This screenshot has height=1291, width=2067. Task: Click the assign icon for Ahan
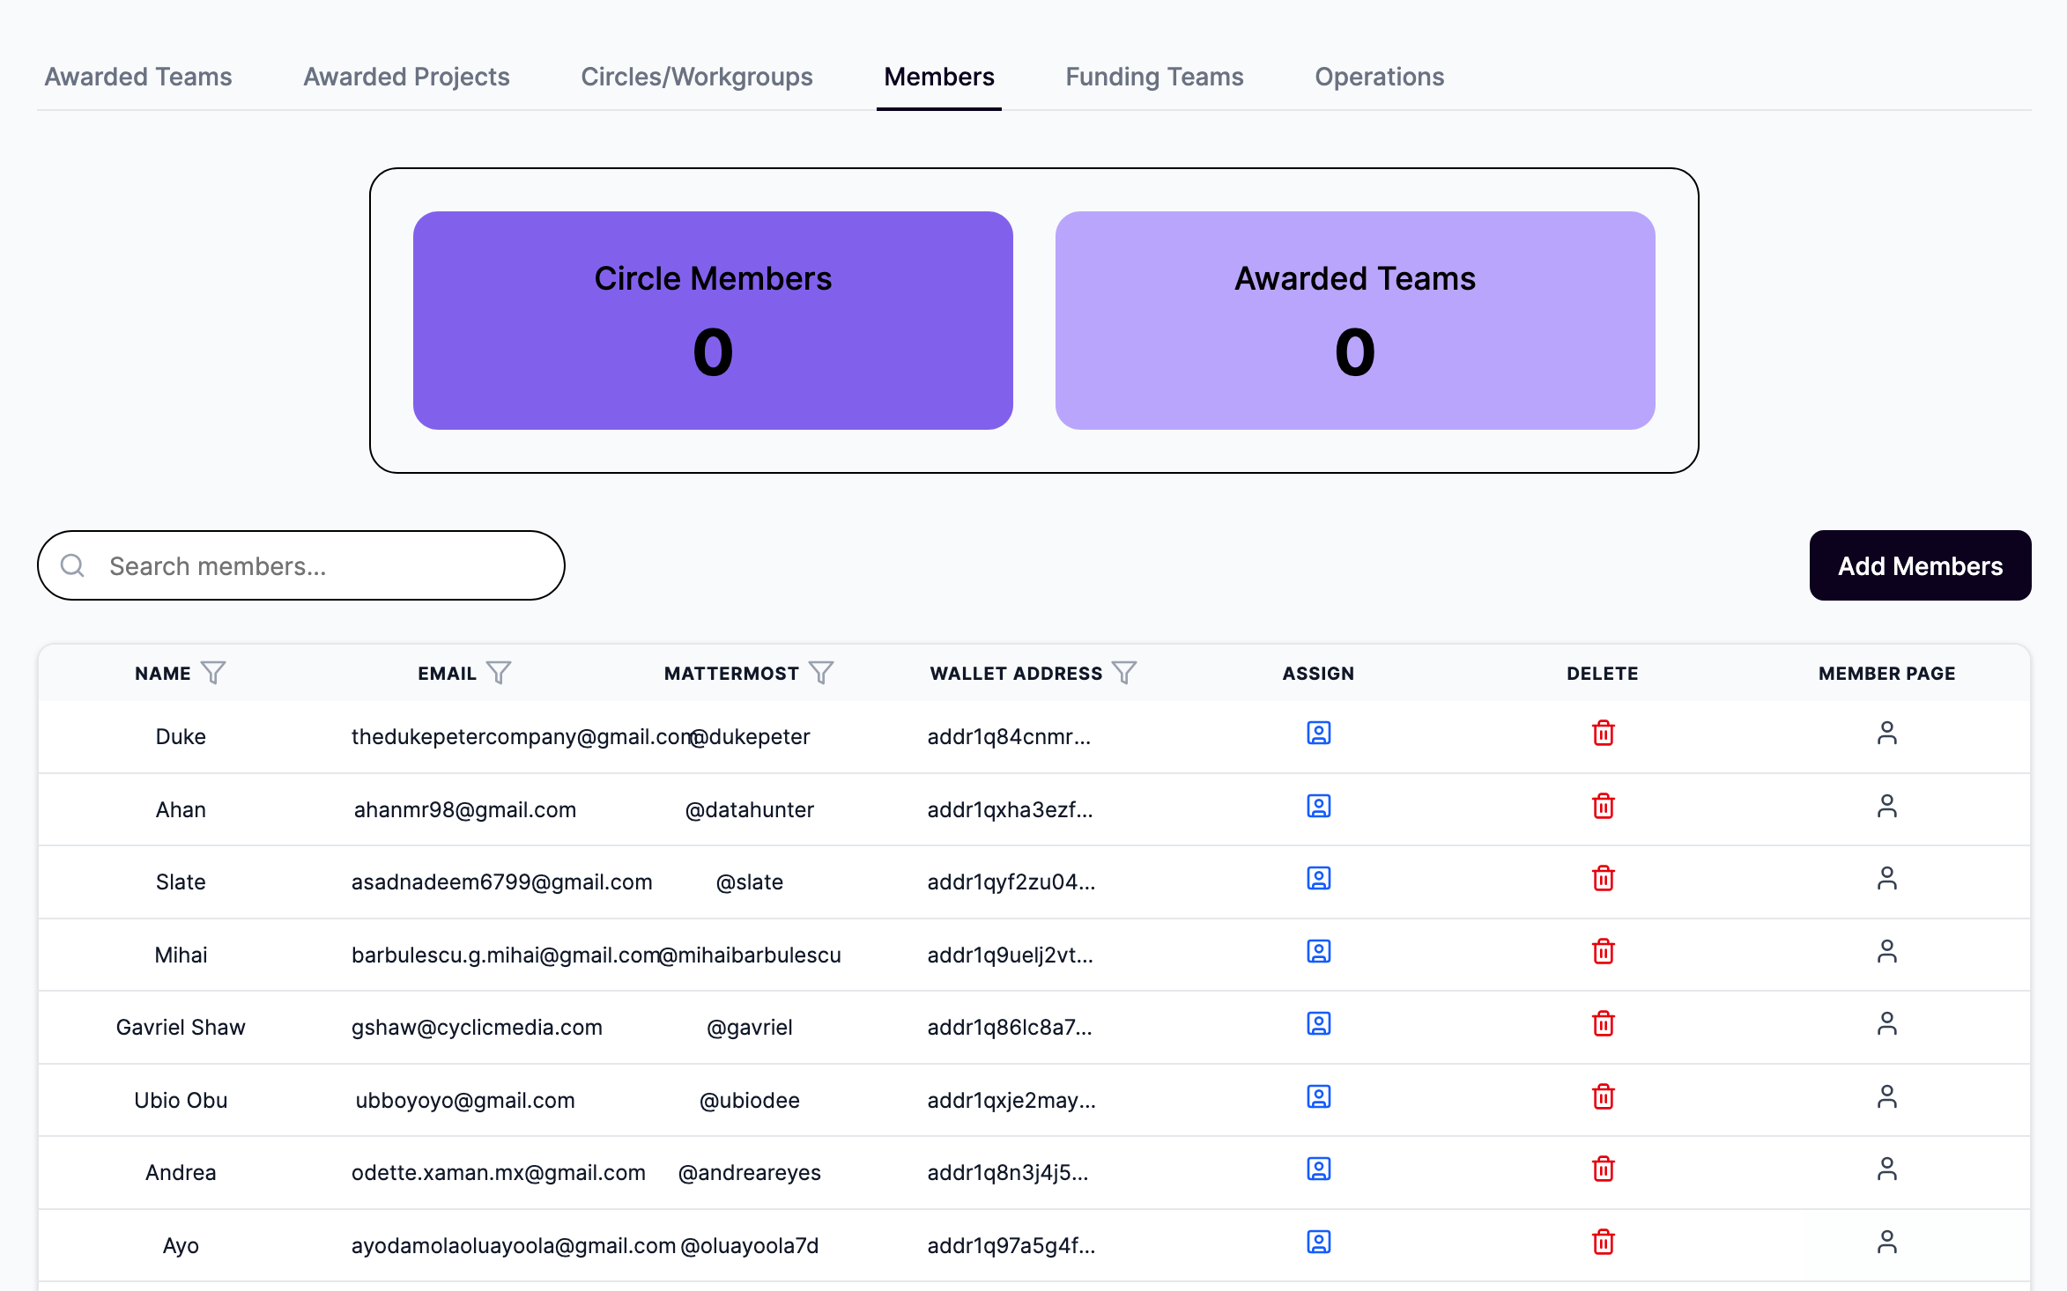point(1318,806)
